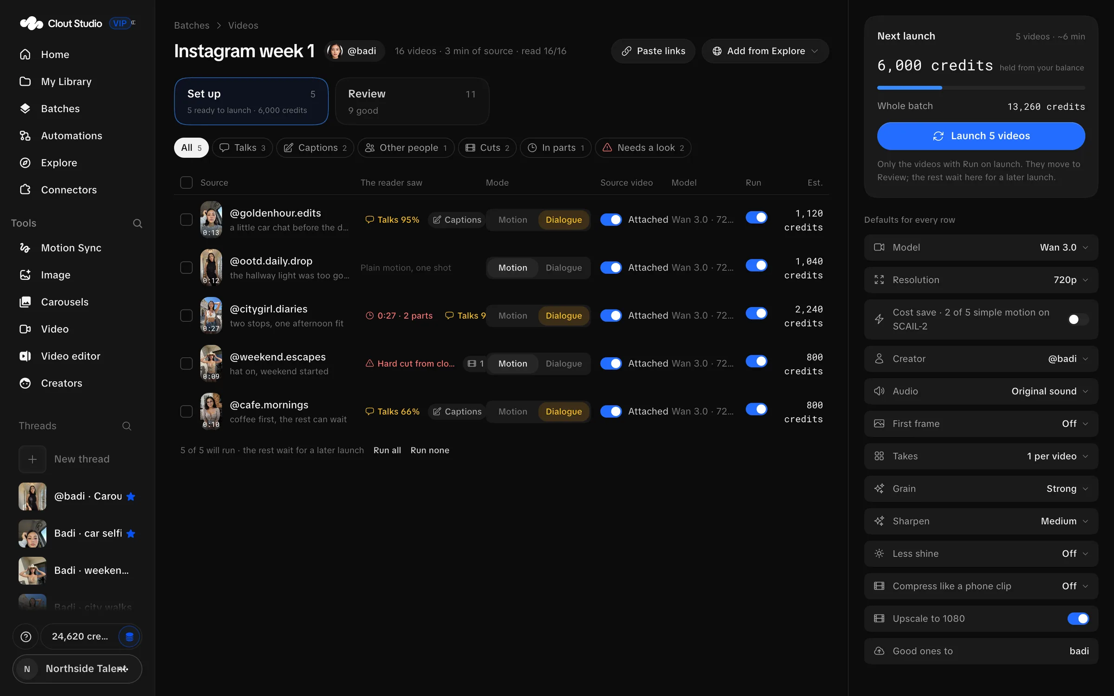This screenshot has height=696, width=1114.
Task: Select Motion mode for @goldenhour.edits
Action: [512, 219]
